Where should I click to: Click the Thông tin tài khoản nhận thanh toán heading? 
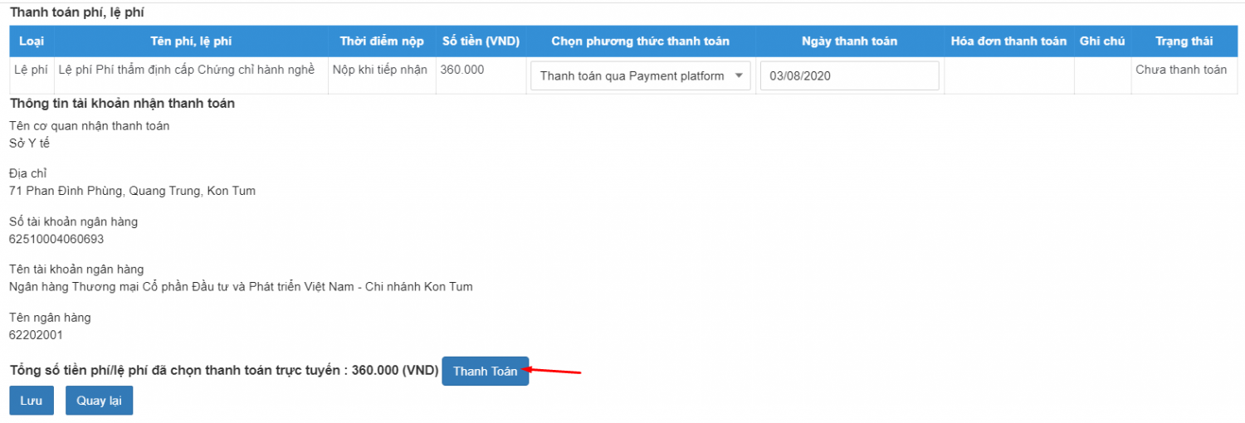[122, 104]
